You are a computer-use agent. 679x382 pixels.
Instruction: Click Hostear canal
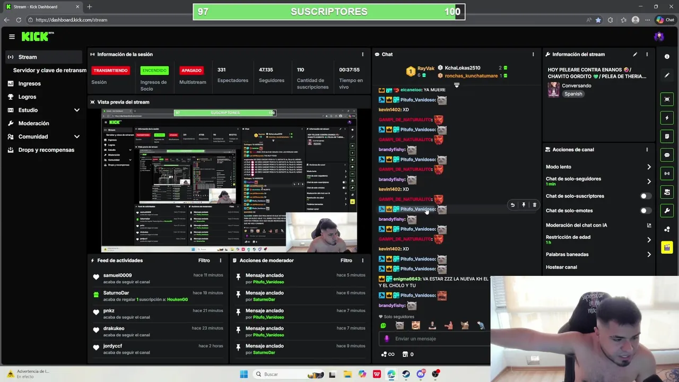[x=561, y=267]
